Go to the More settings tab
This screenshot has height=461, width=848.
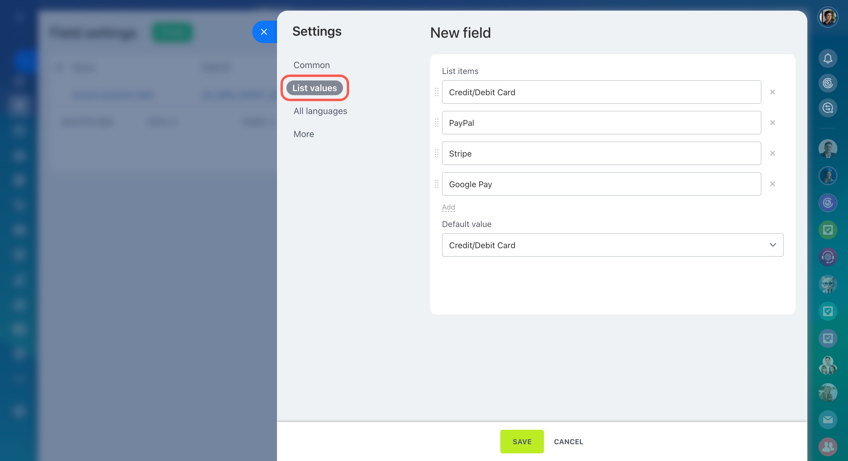point(303,134)
